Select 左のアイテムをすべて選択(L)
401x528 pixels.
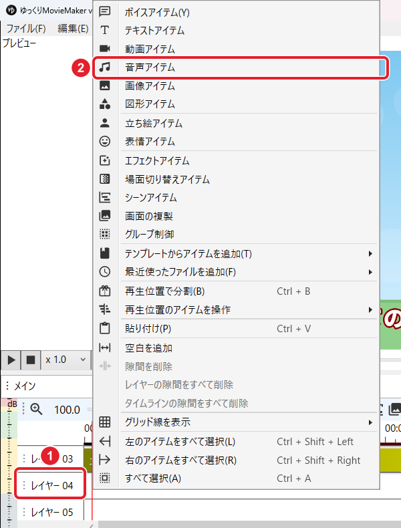[x=236, y=442]
